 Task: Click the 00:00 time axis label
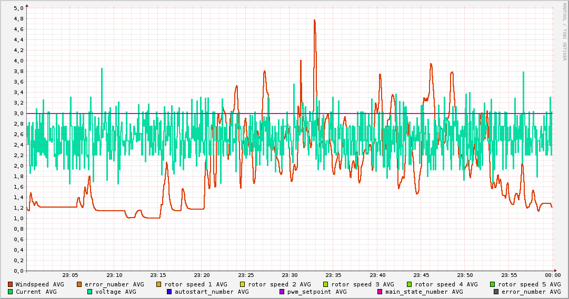(553, 275)
